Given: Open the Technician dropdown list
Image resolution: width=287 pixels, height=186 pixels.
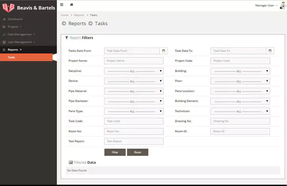Looking at the screenshot, I should point(240,111).
